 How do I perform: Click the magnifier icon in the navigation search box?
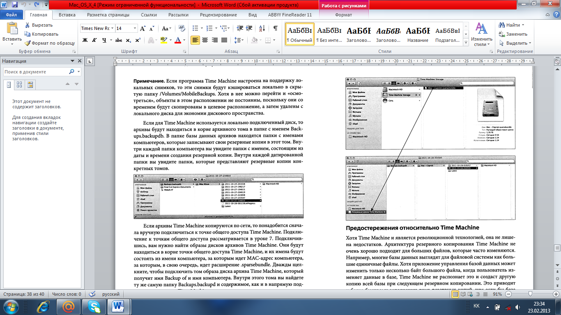click(x=71, y=72)
